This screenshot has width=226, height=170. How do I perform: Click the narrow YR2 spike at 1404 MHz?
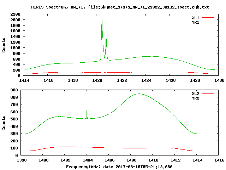pyautogui.click(x=87, y=112)
